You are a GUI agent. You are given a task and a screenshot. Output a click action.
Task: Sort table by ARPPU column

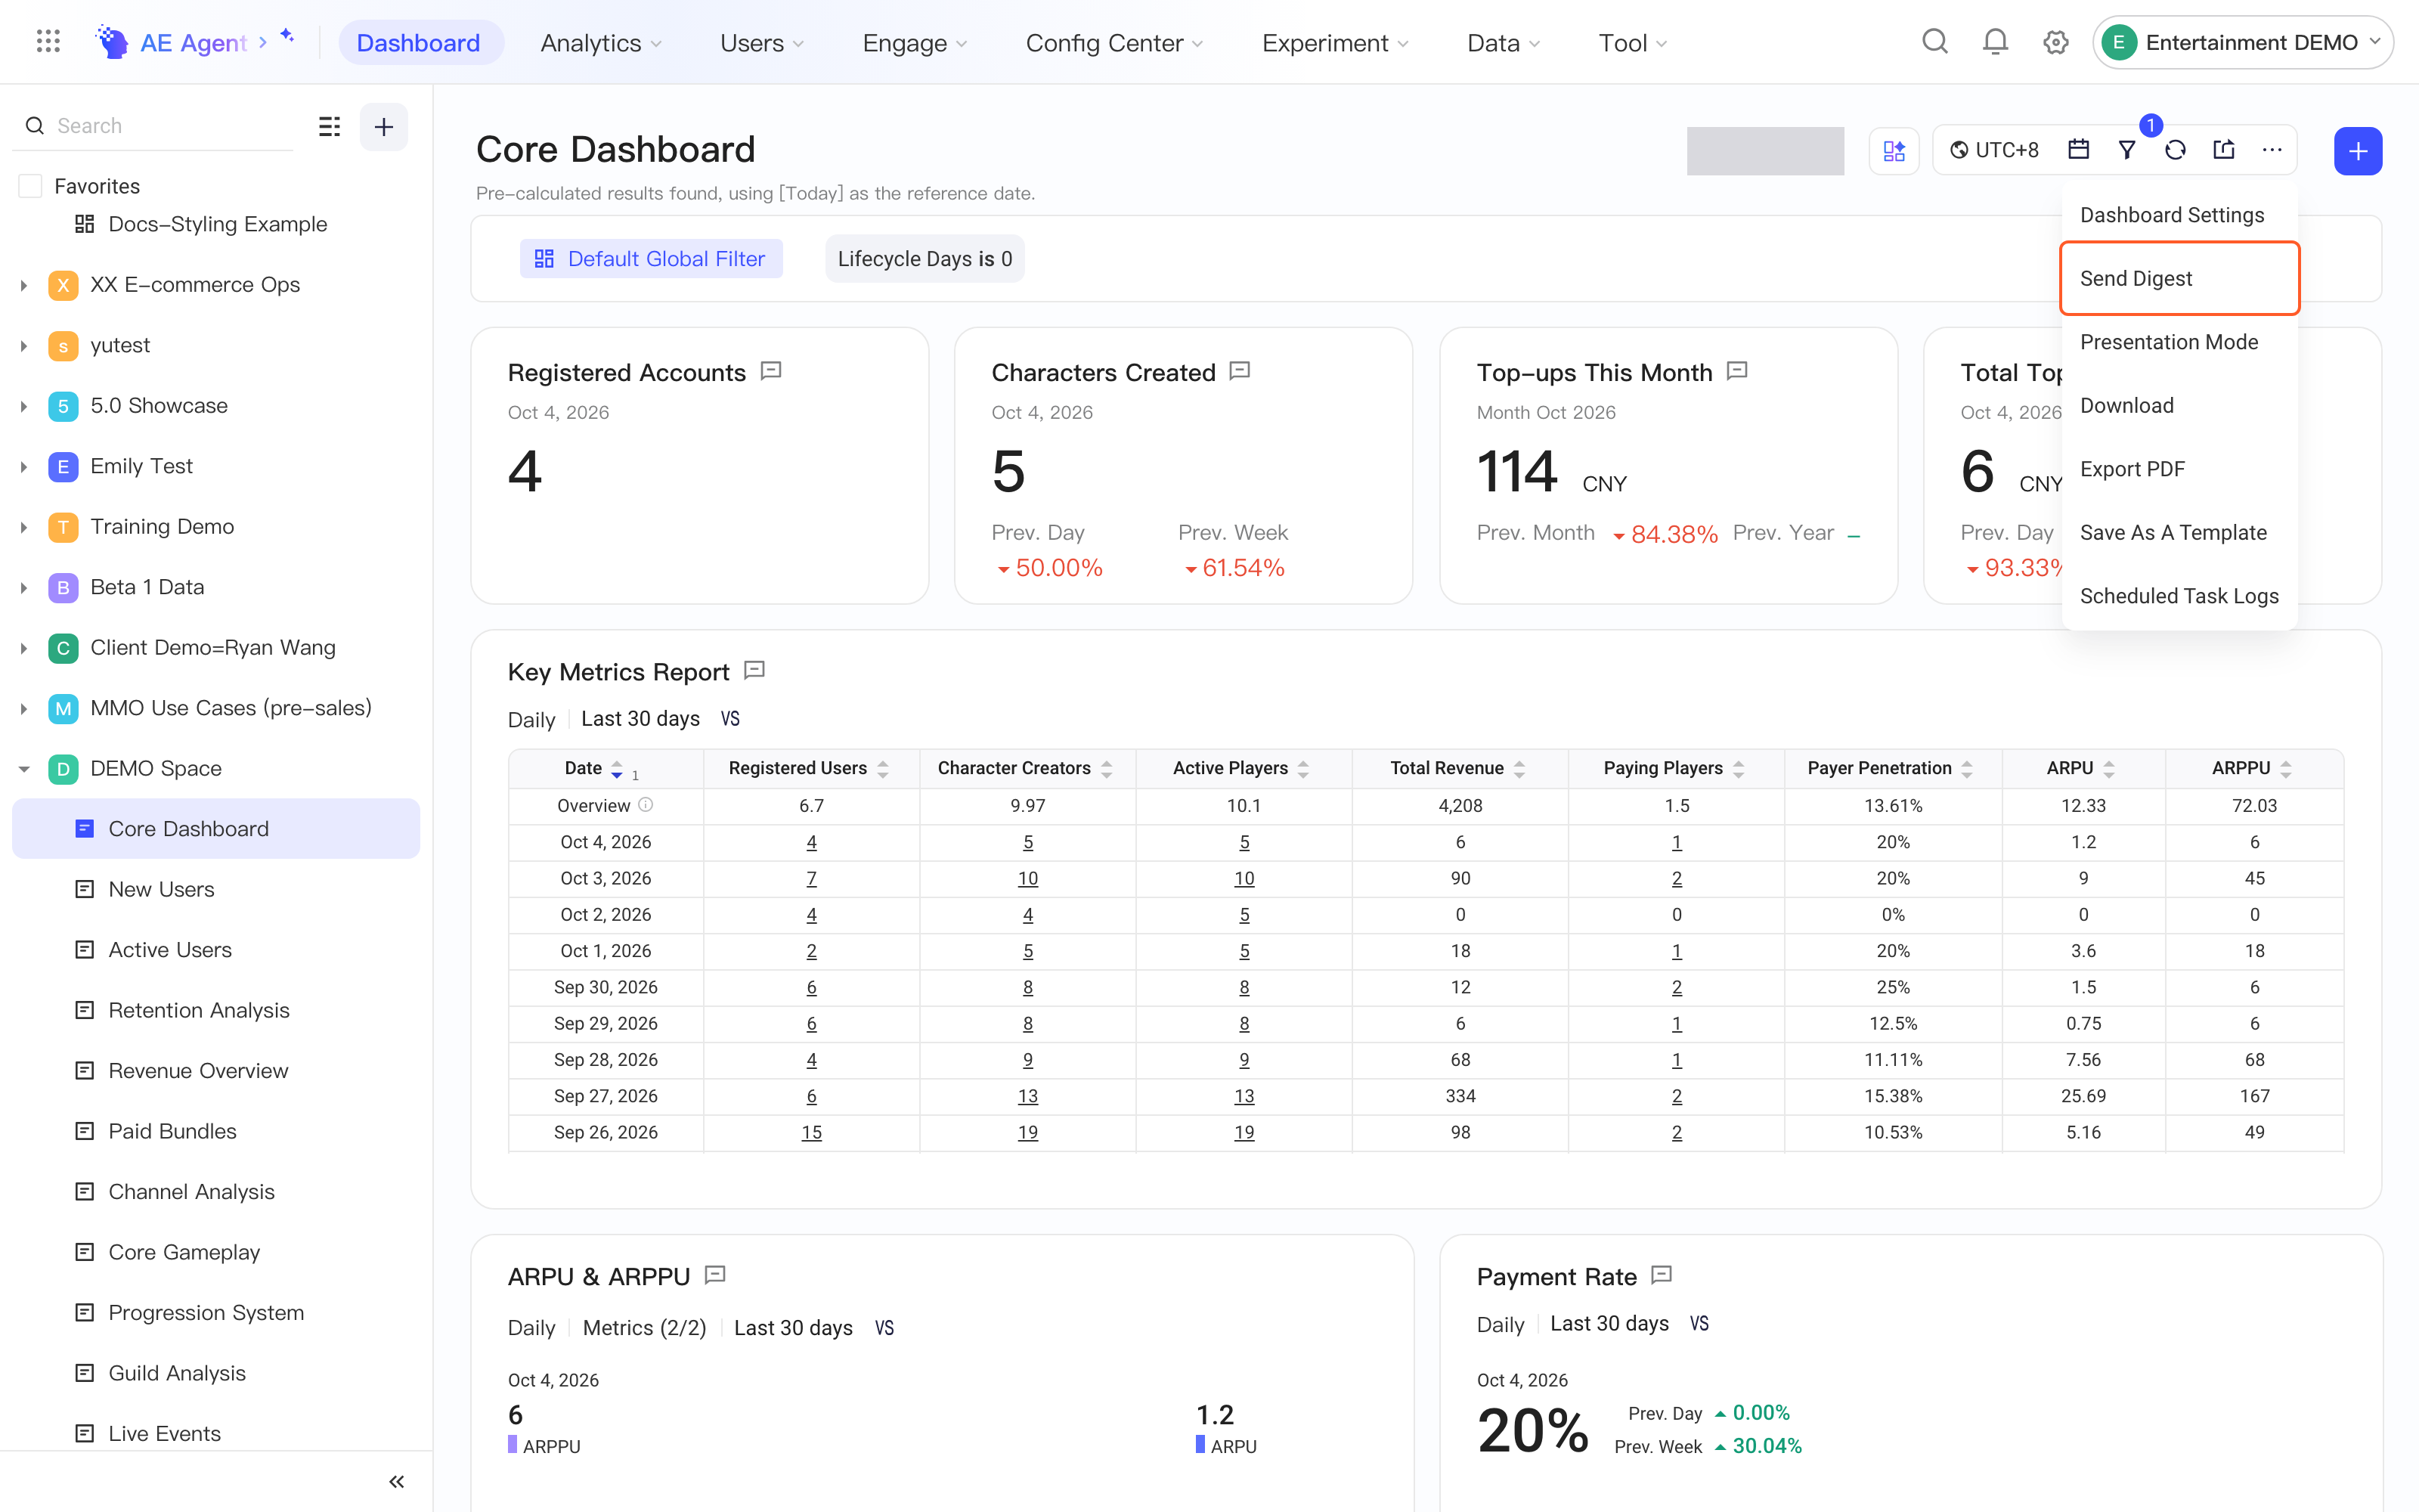[x=2286, y=769]
